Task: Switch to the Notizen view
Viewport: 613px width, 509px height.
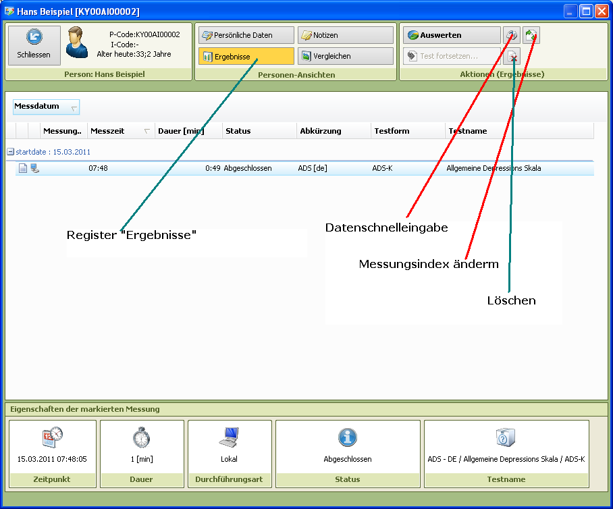Action: coord(345,35)
